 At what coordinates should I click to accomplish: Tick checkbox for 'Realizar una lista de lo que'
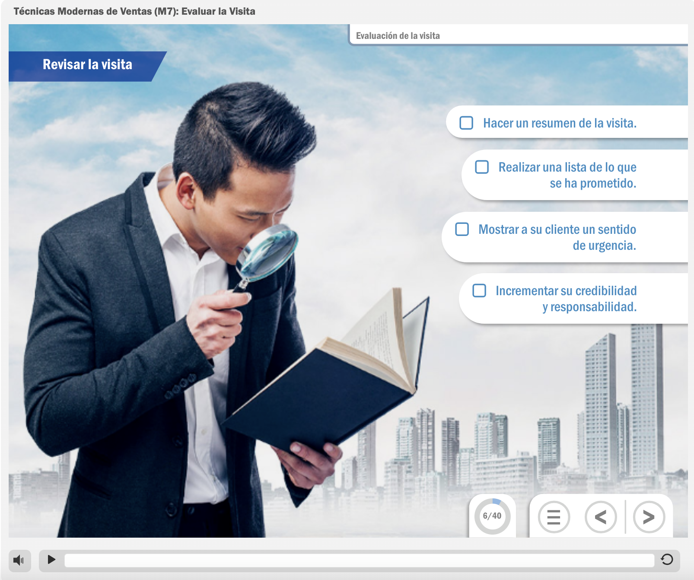482,167
